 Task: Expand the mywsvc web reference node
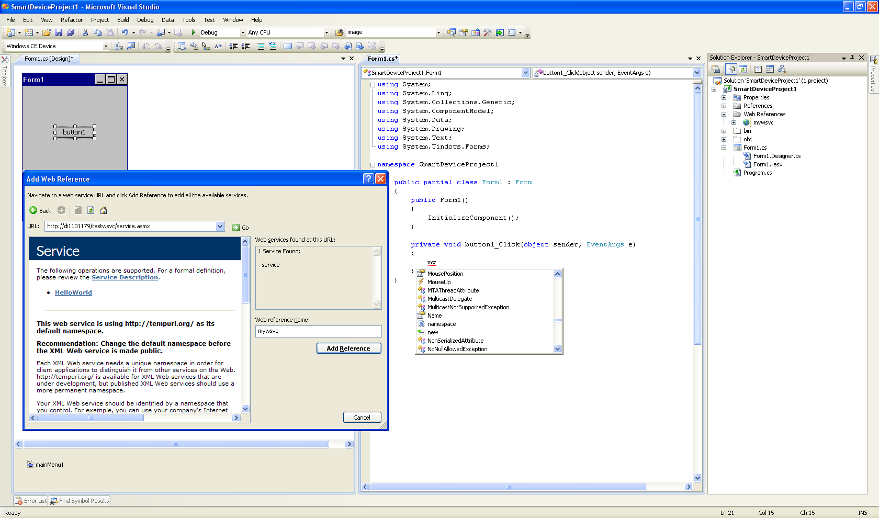[734, 122]
